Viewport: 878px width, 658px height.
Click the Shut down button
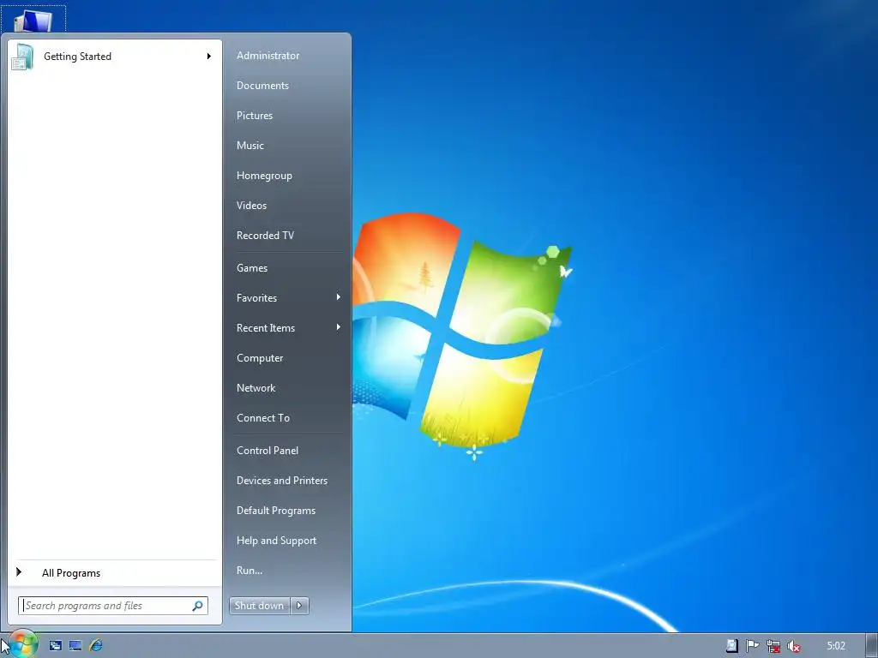coord(260,606)
